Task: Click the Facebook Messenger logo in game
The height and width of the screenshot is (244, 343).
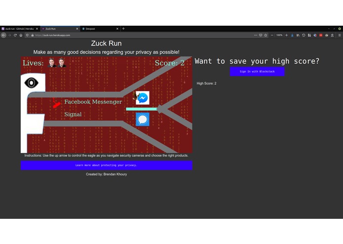Action: [x=143, y=98]
